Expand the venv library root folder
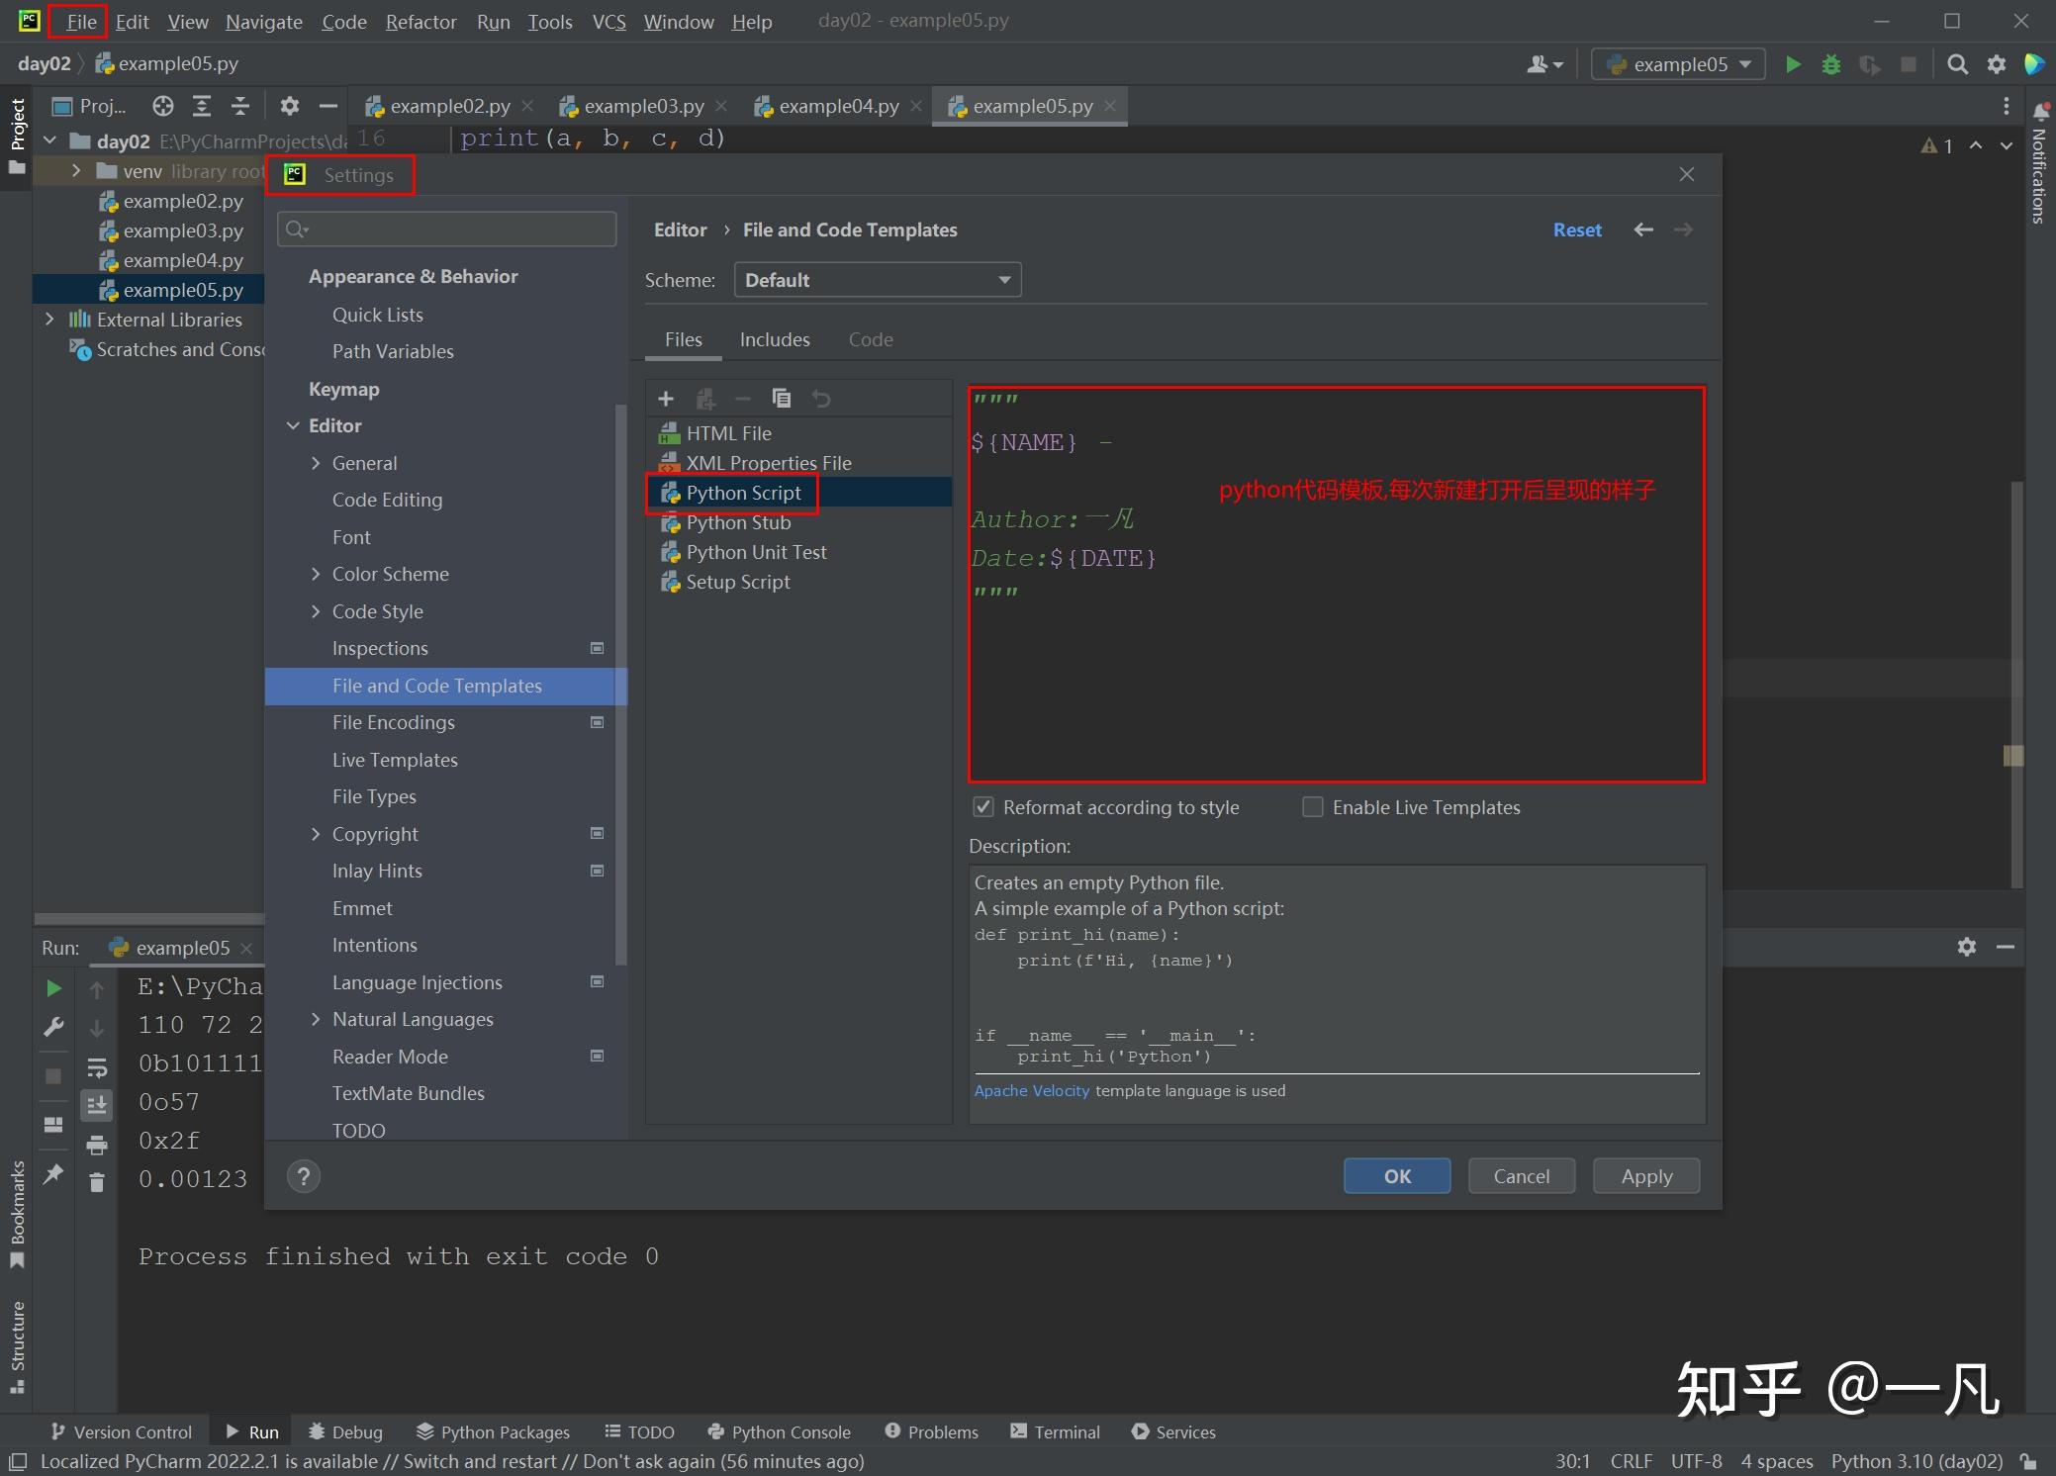The image size is (2056, 1476). [x=76, y=171]
